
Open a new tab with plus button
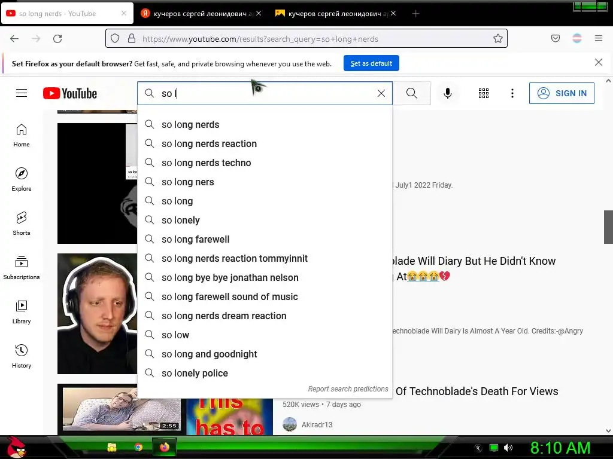pos(415,14)
